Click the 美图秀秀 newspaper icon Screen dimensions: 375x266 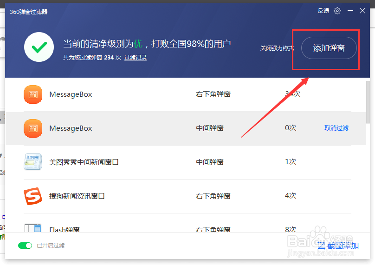[33, 162]
